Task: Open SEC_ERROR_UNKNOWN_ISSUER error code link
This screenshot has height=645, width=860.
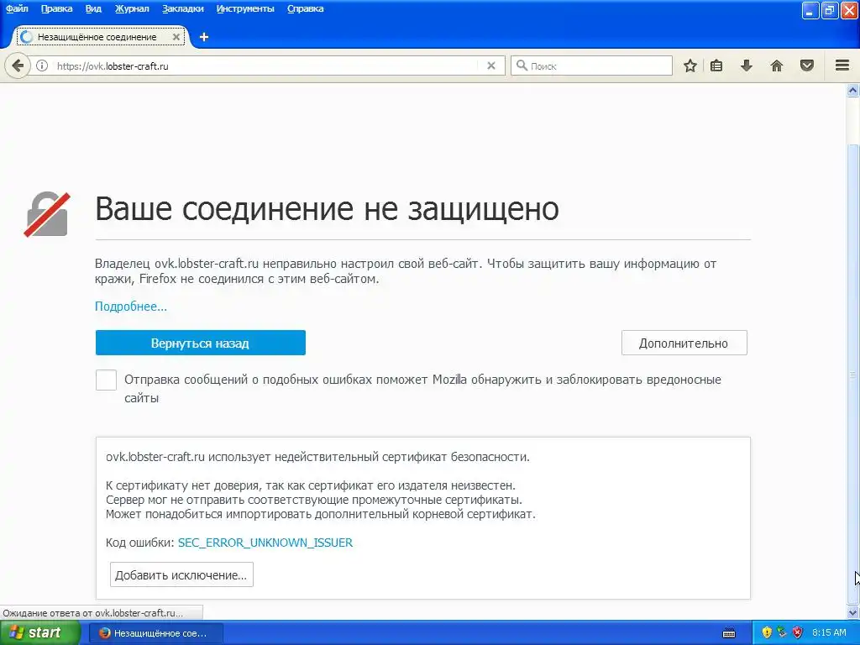Action: [x=265, y=543]
